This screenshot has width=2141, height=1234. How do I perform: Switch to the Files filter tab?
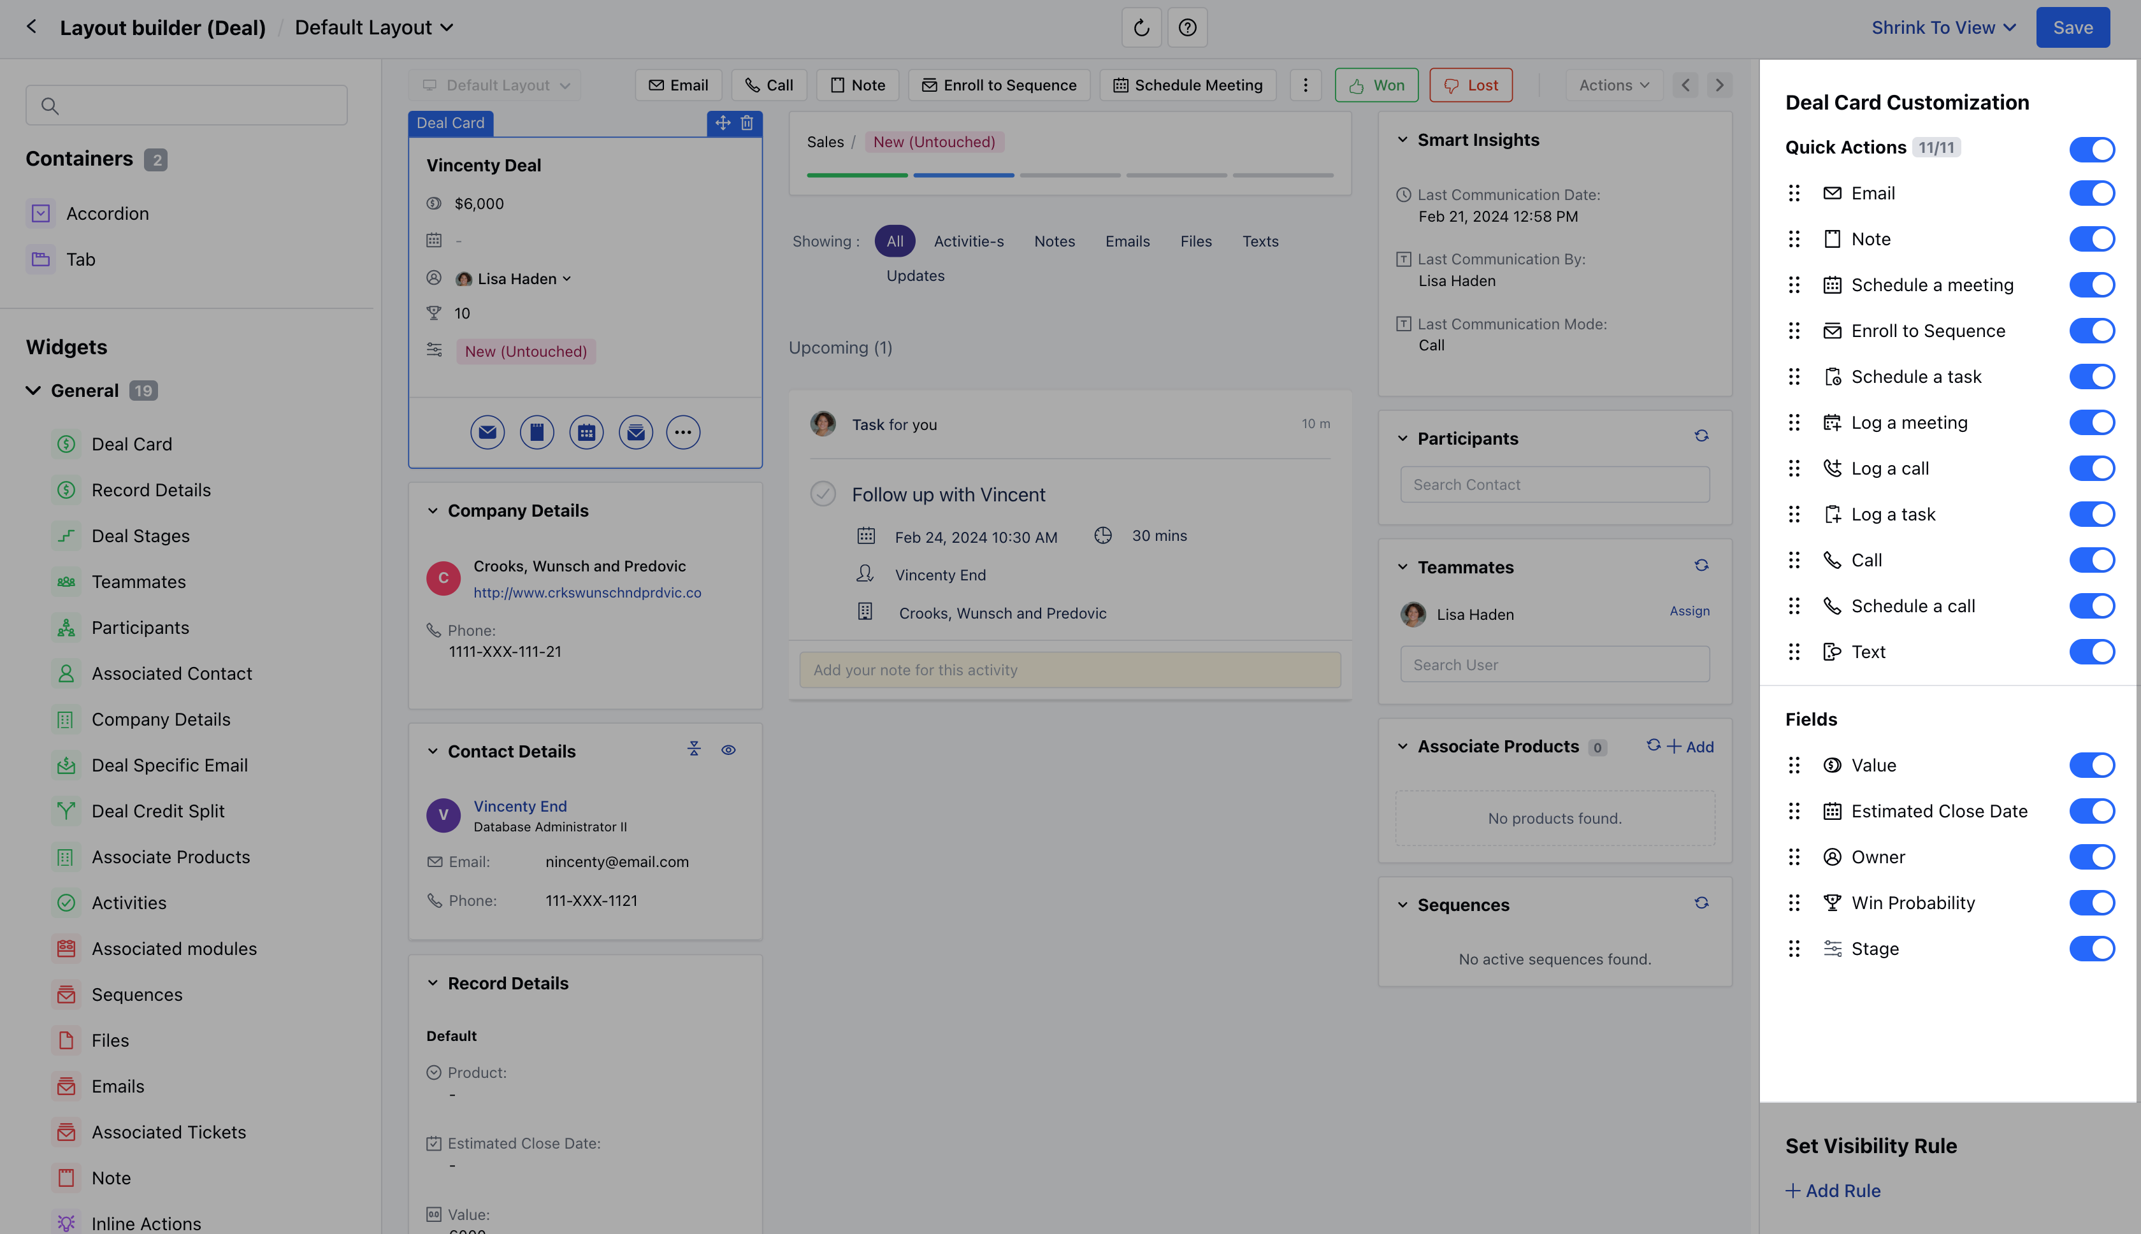[1195, 241]
